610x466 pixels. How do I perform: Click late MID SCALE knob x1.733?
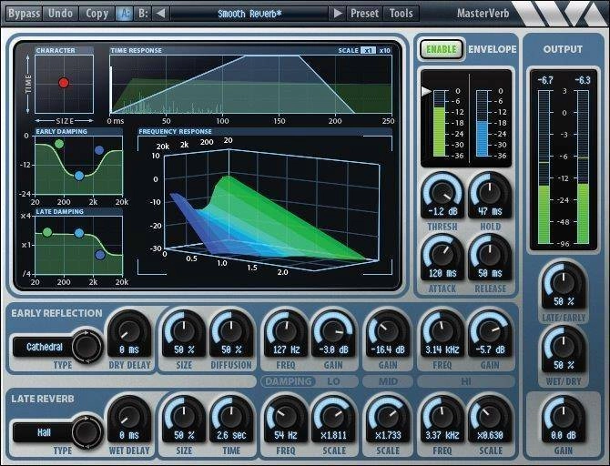(x=388, y=419)
